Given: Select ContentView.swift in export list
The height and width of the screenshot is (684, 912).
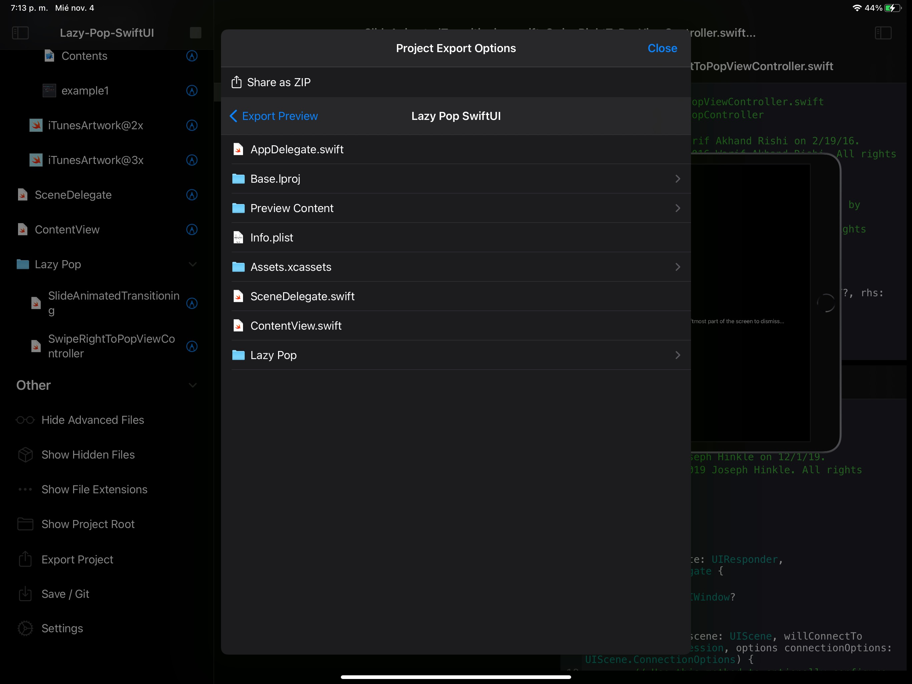Looking at the screenshot, I should pyautogui.click(x=296, y=326).
